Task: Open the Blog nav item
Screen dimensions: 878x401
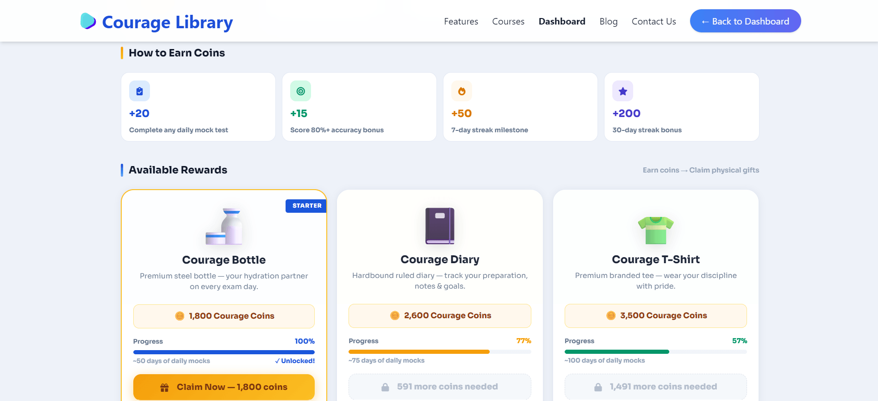Action: (x=609, y=21)
